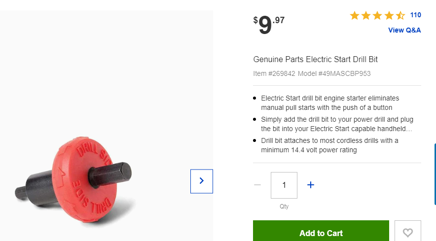Click the heart save-to-list icon

407,232
